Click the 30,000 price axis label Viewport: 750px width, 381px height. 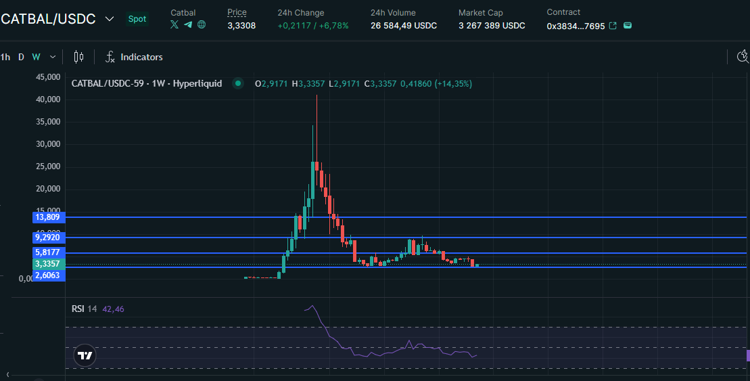(x=48, y=144)
